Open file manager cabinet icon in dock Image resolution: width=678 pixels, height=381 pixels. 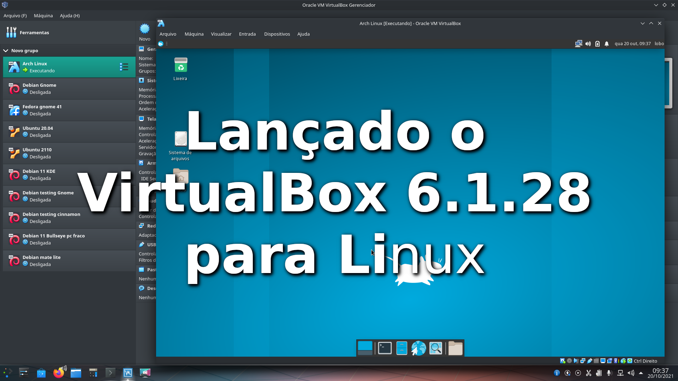(402, 348)
